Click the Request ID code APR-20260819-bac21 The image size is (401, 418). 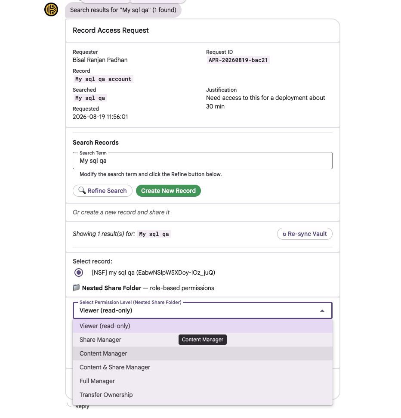tap(238, 60)
